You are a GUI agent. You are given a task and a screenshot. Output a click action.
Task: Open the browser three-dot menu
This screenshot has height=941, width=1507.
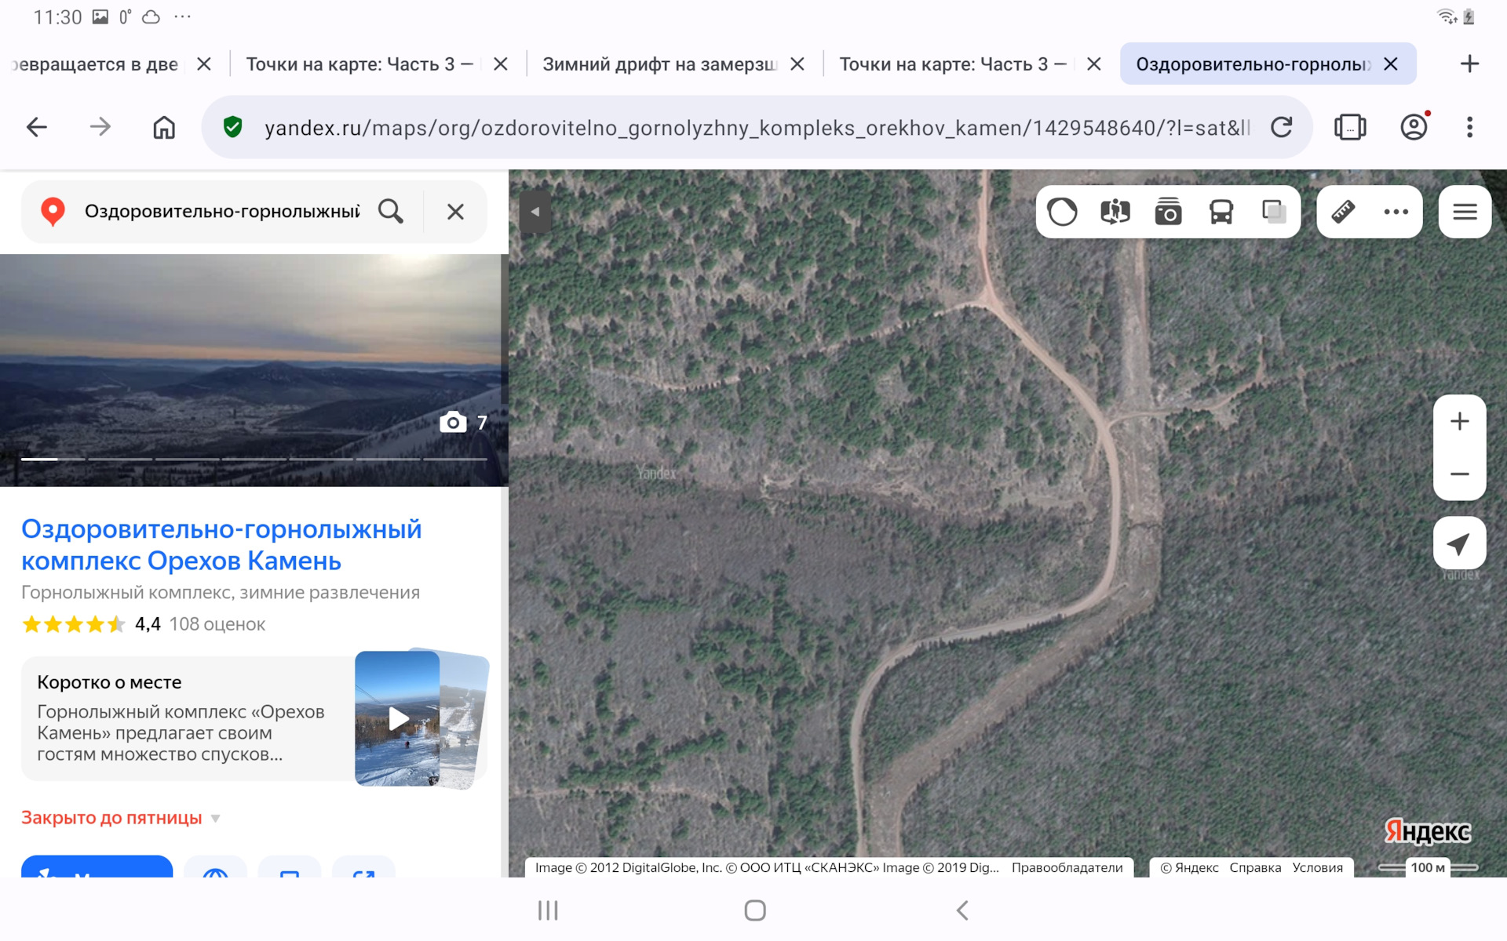tap(1469, 127)
